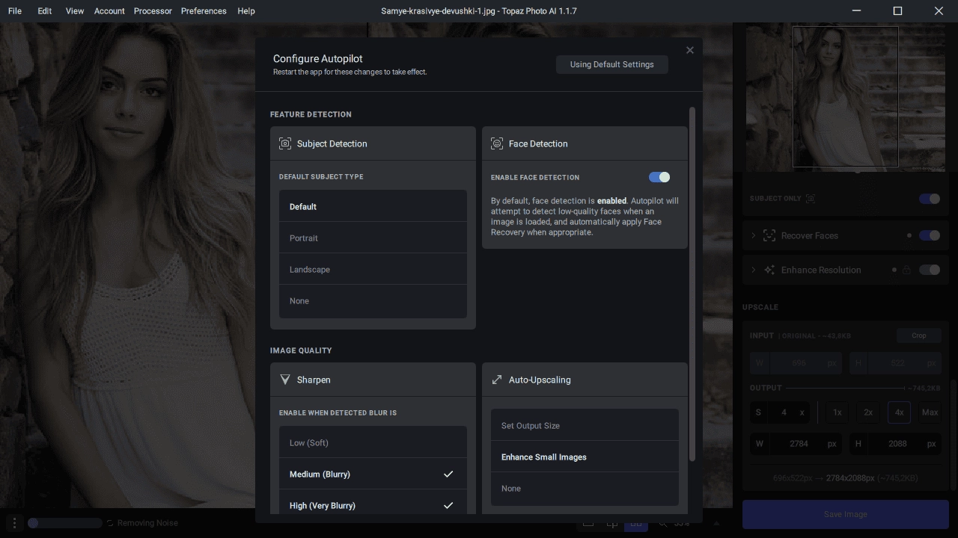This screenshot has width=958, height=538.
Task: Click the Enhance Resolution sparkle icon
Action: (769, 270)
